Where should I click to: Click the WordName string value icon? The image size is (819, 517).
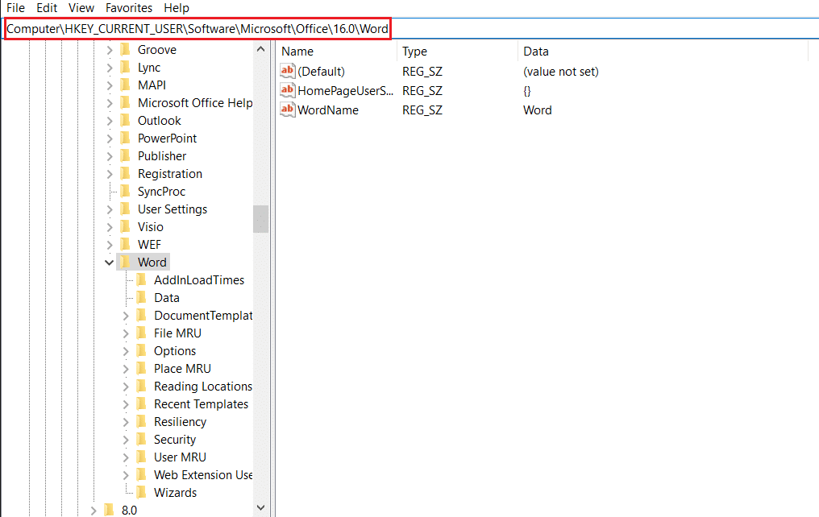point(288,110)
